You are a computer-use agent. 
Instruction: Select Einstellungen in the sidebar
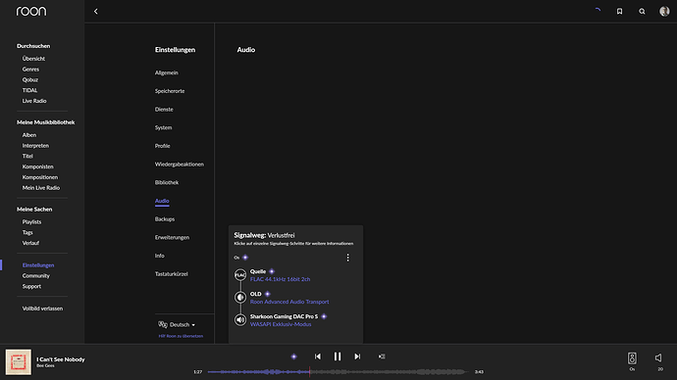point(38,265)
